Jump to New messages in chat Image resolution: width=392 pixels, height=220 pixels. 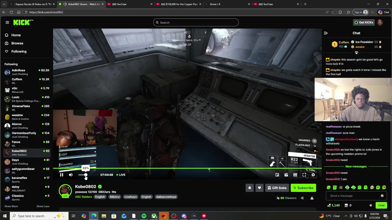point(356,167)
